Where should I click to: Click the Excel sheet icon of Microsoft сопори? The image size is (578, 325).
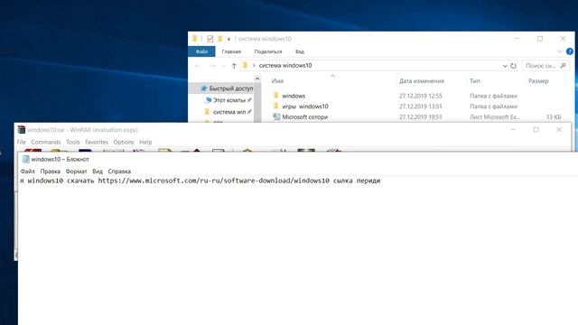click(276, 116)
